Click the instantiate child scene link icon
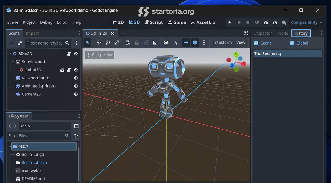Screen dimensions: 331x183 [x=20, y=43]
